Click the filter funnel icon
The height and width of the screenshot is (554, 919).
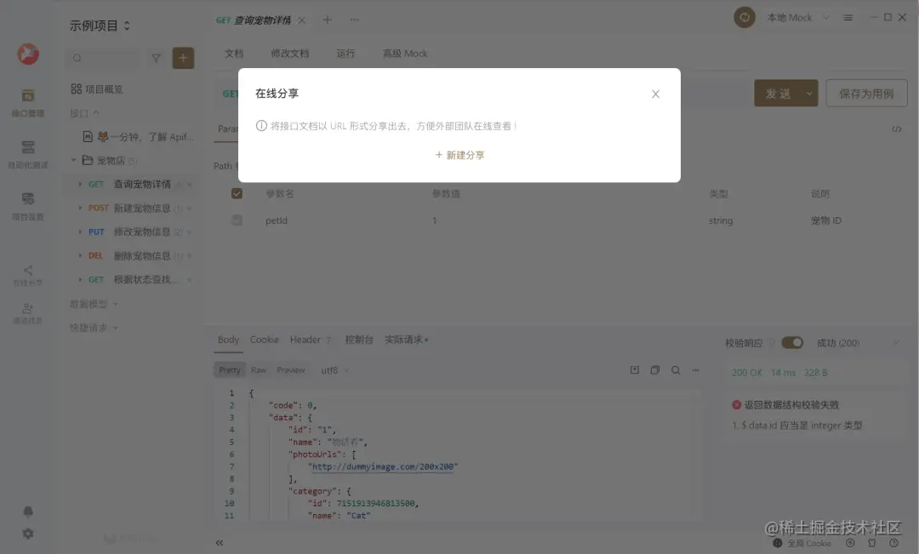tap(156, 58)
